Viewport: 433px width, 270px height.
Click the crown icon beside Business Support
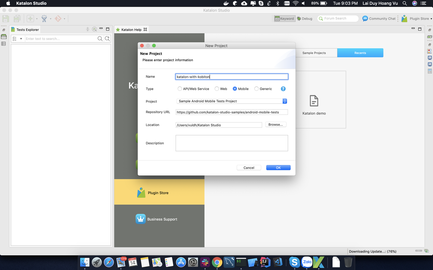click(141, 219)
